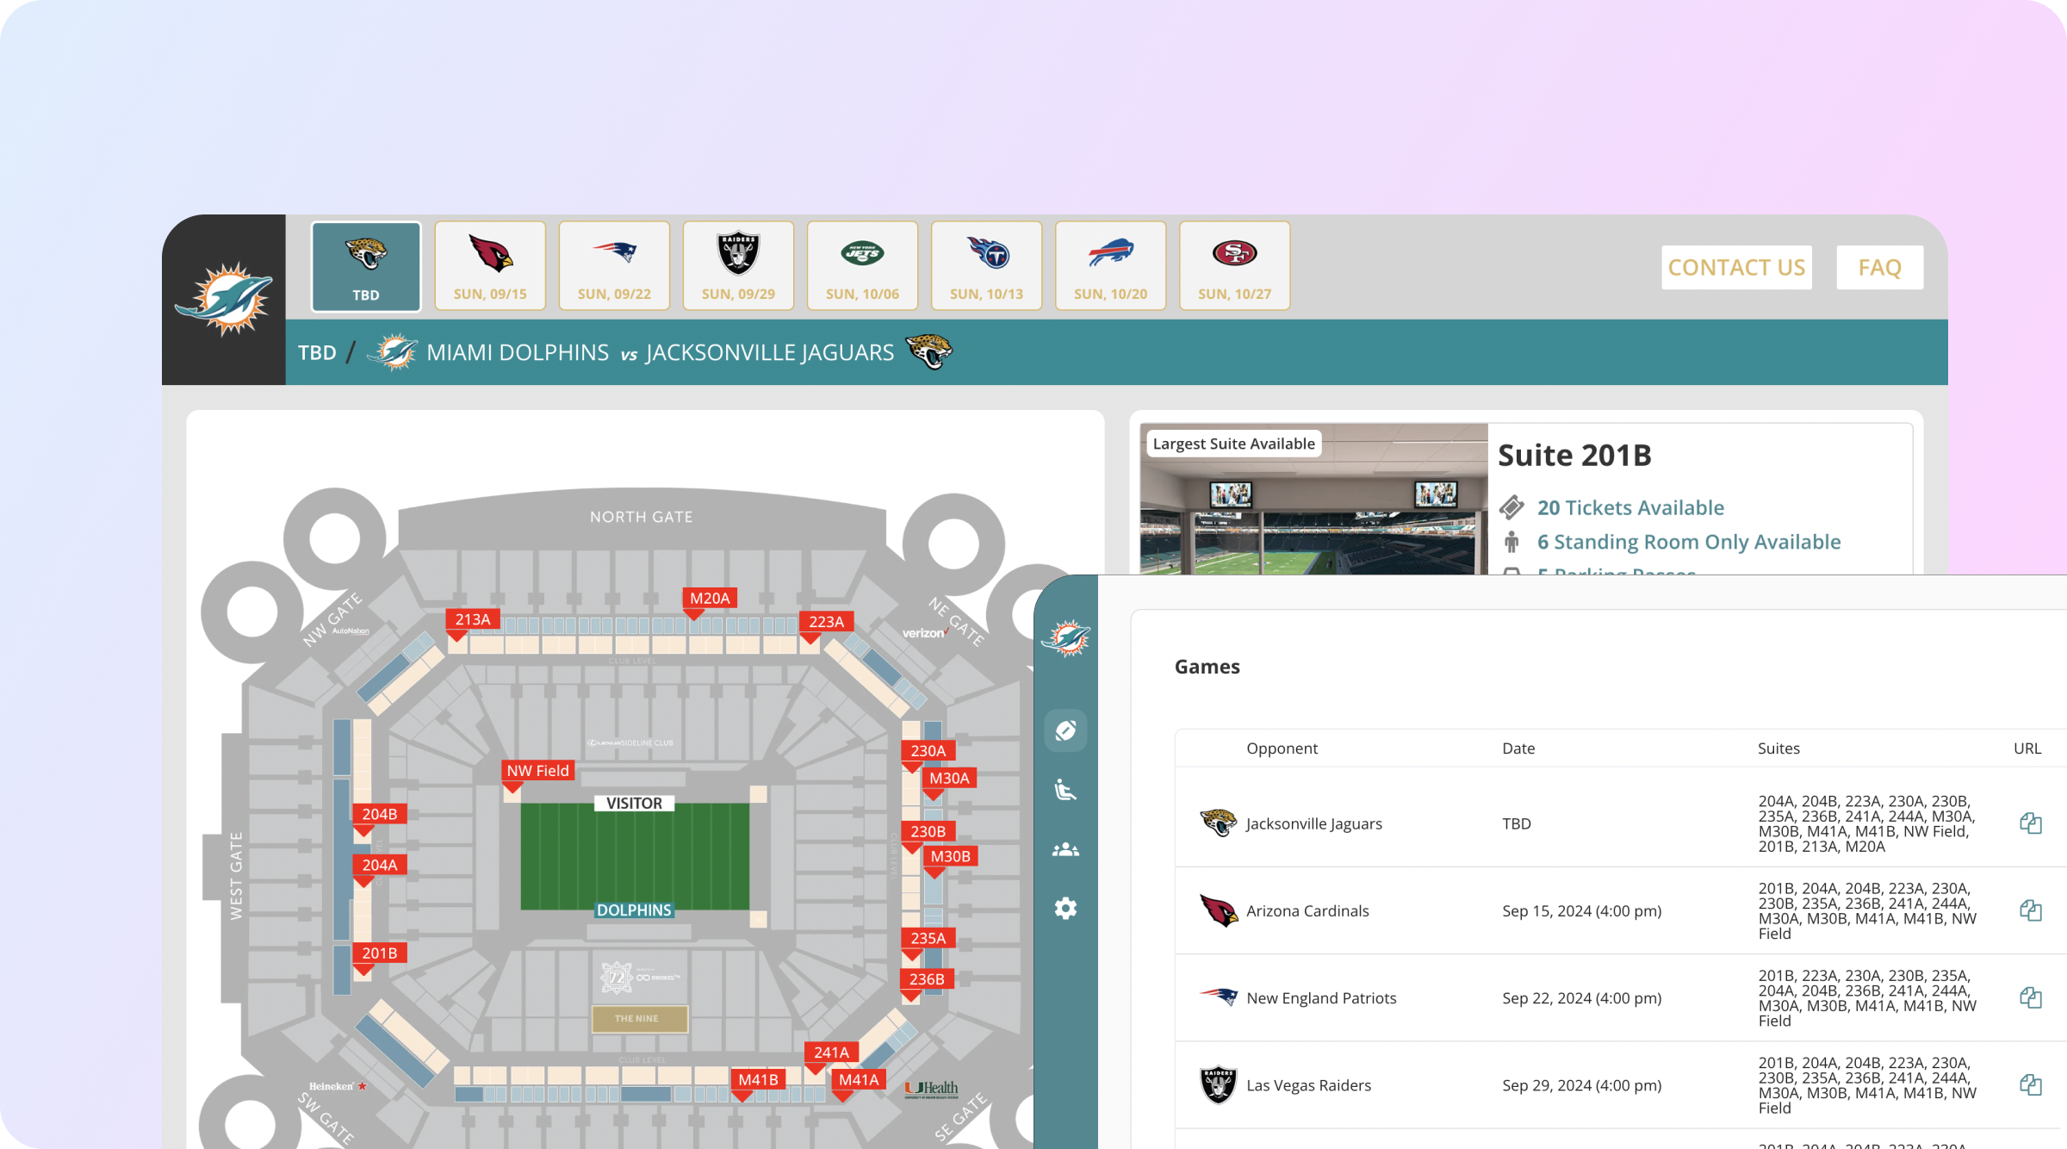Select suite 201B marker on stadium map
The height and width of the screenshot is (1149, 2067).
click(x=379, y=953)
